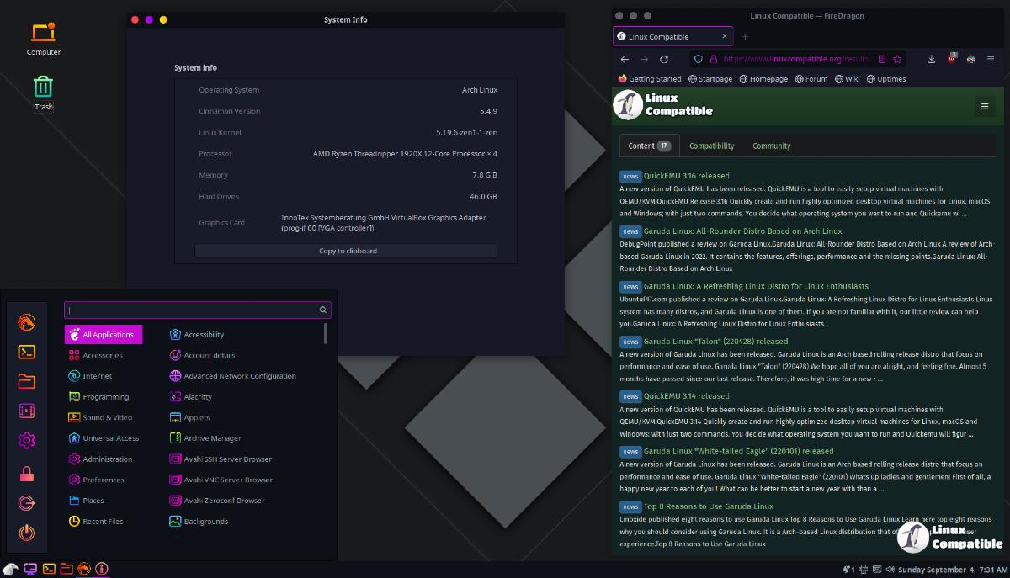Click the application menu scrollbar

point(326,334)
